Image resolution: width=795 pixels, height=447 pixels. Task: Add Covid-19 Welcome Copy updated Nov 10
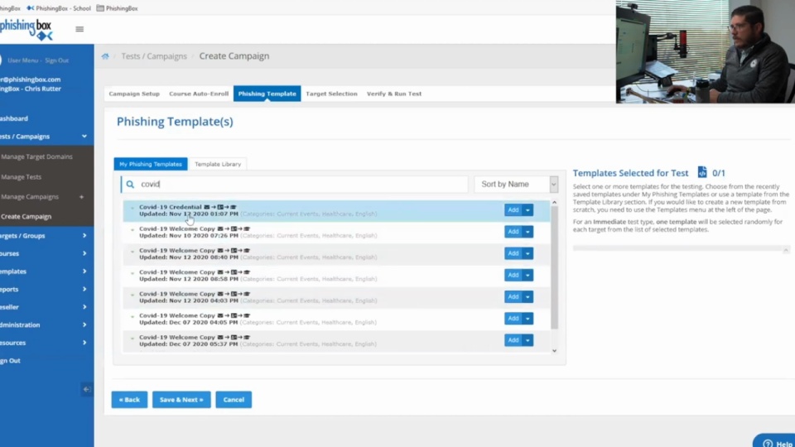tap(513, 232)
